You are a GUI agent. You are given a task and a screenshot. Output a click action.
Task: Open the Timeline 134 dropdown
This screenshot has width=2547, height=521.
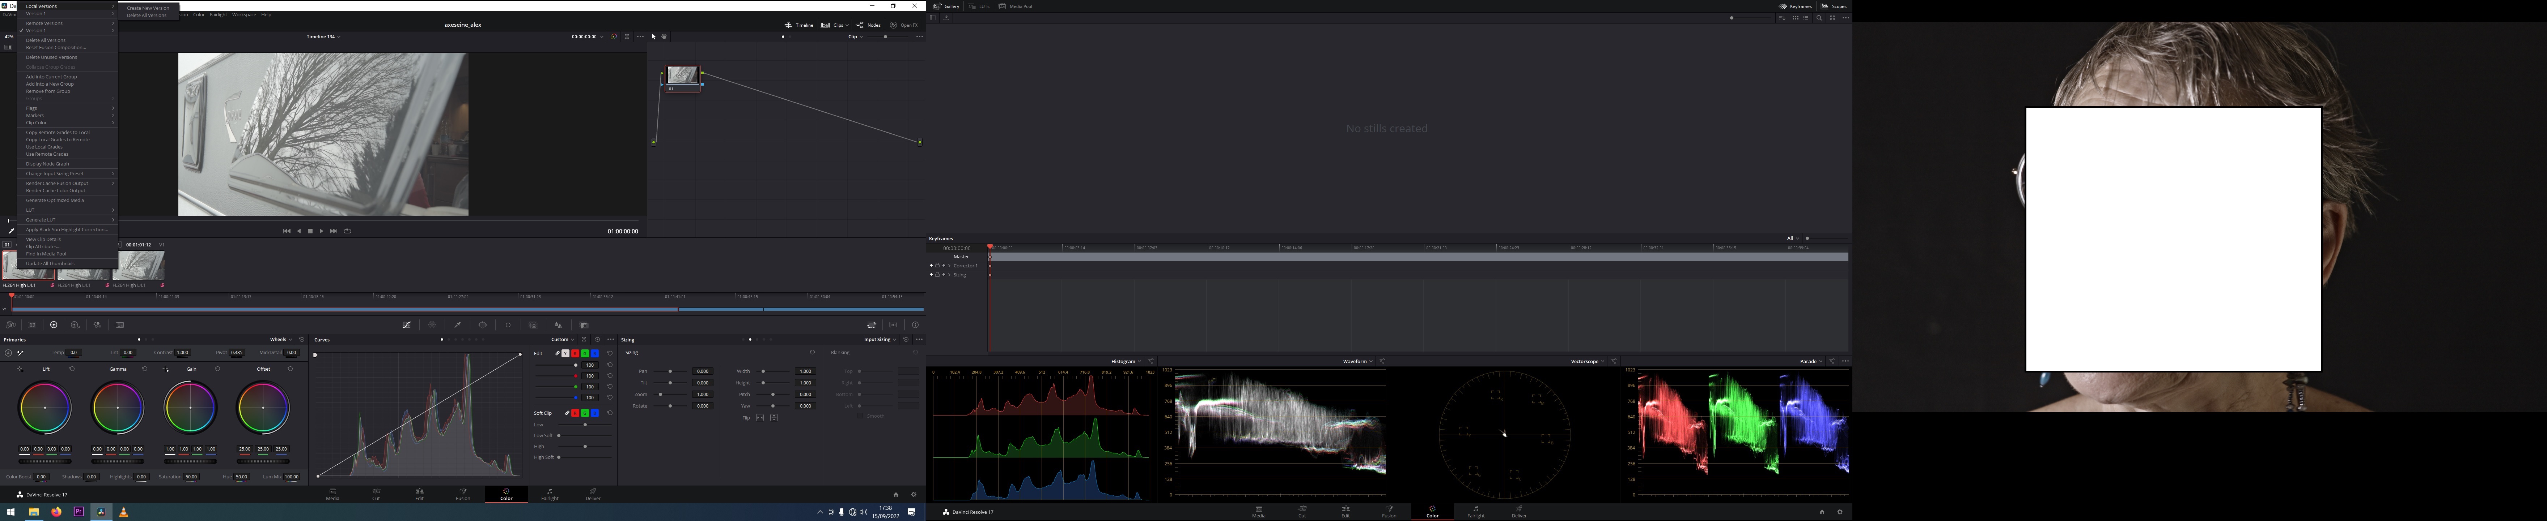323,36
